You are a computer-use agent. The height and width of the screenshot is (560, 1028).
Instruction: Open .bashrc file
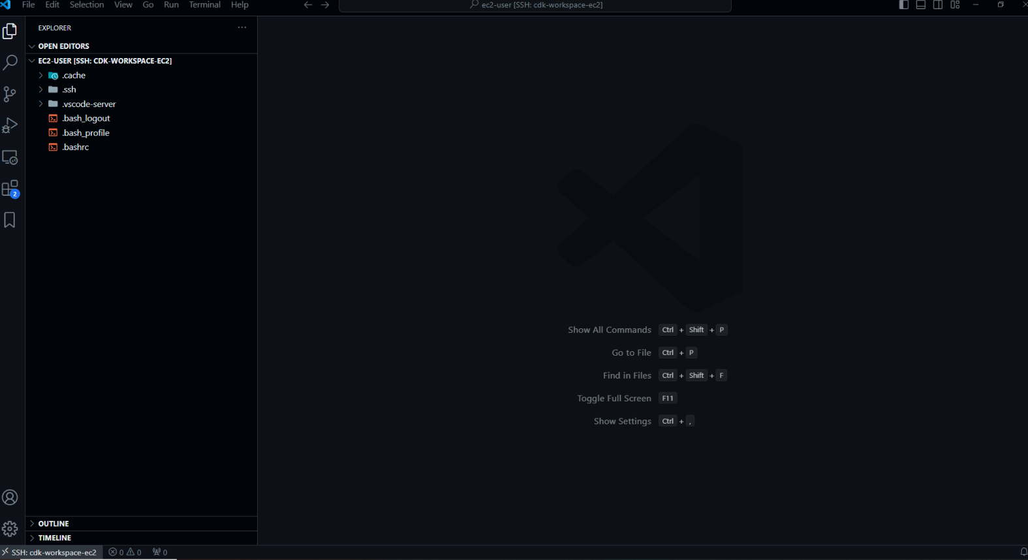(141, 147)
